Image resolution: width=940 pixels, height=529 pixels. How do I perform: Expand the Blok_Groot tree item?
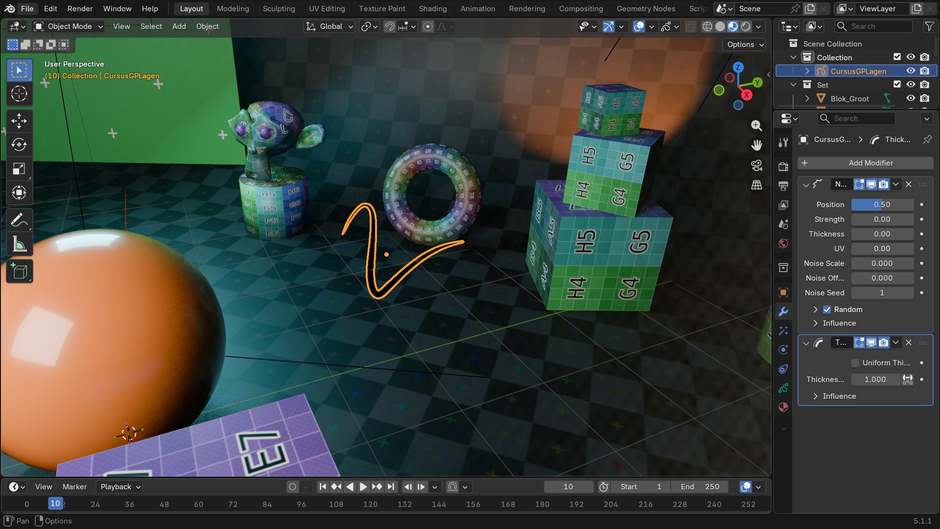[x=807, y=98]
